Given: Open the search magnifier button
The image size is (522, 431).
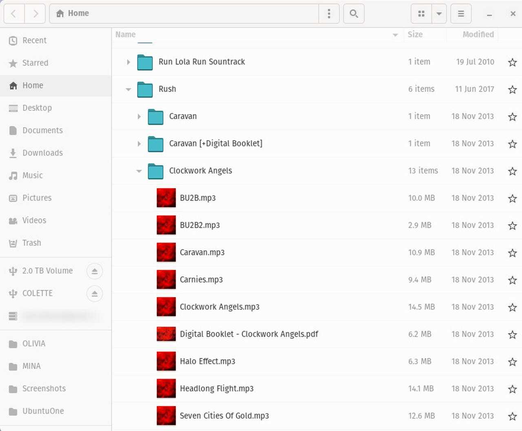Looking at the screenshot, I should pyautogui.click(x=354, y=14).
